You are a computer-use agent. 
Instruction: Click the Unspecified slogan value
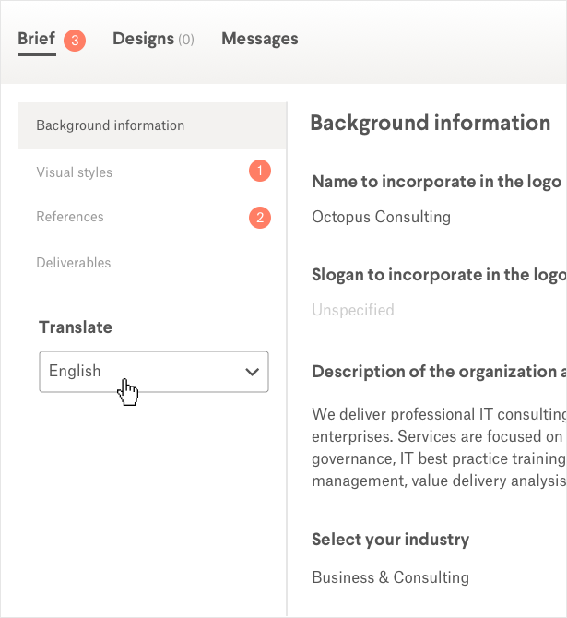pos(353,310)
